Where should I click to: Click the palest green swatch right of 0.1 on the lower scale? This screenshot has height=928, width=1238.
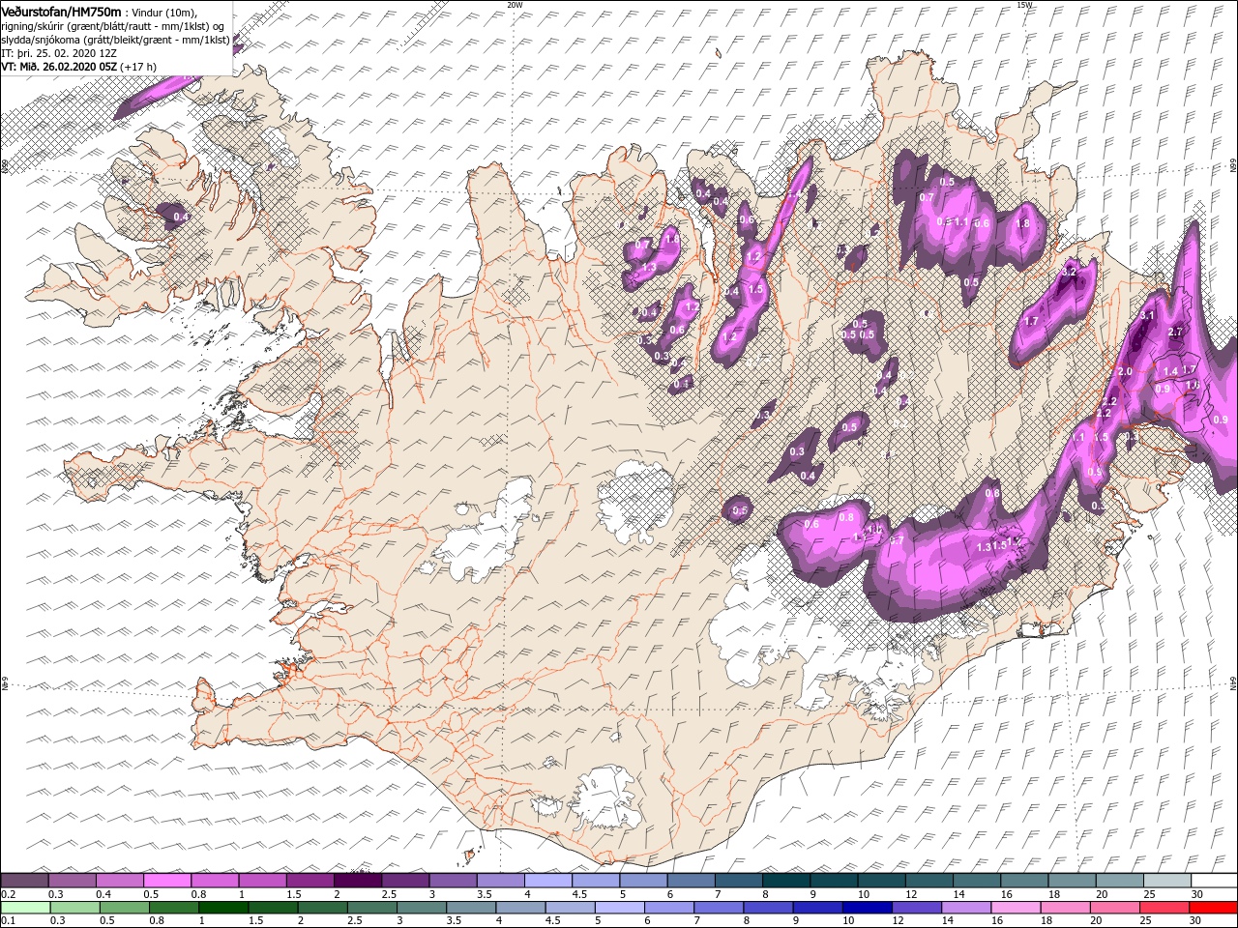point(25,908)
